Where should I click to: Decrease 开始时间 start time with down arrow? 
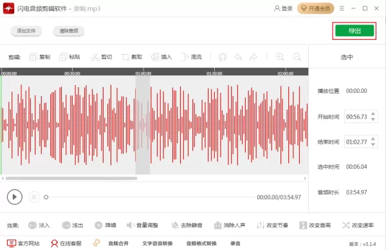(x=373, y=119)
